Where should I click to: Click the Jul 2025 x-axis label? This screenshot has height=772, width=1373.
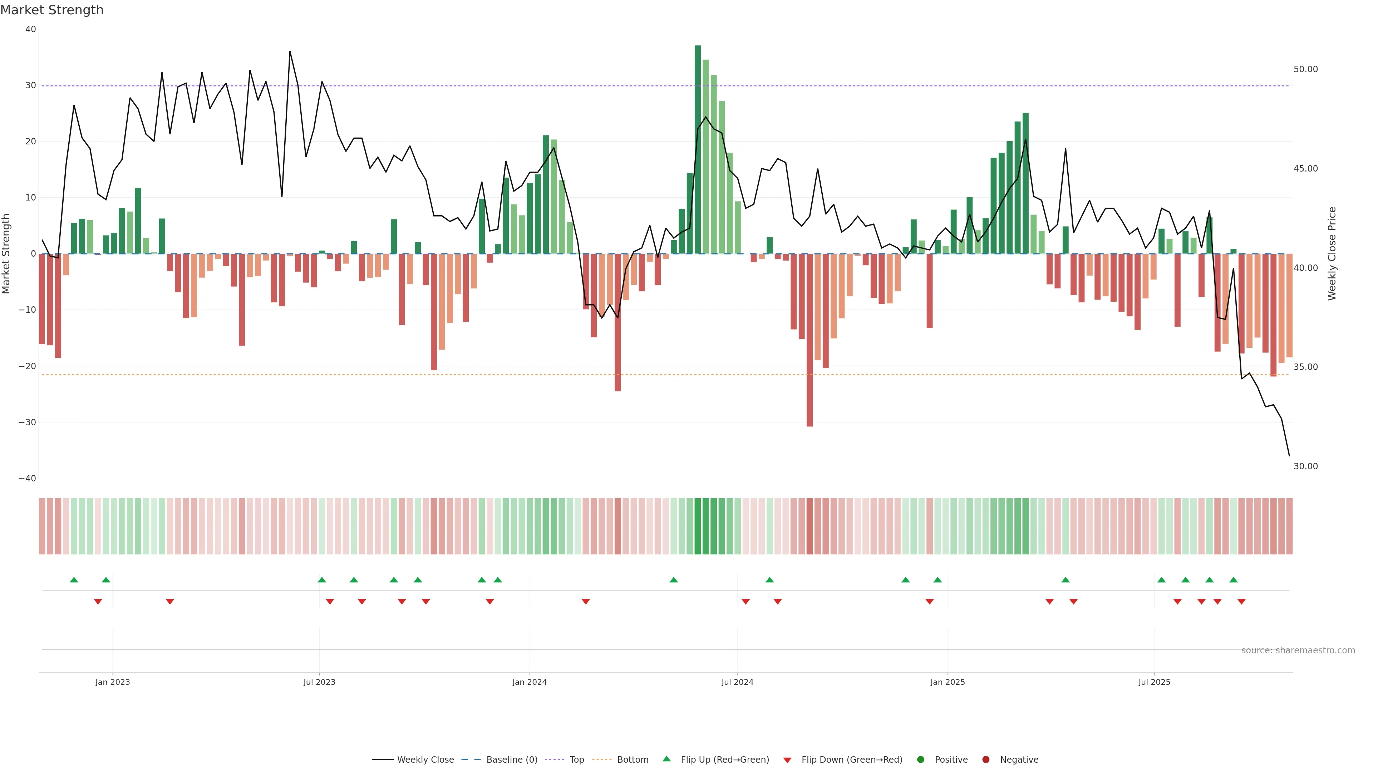[1154, 682]
